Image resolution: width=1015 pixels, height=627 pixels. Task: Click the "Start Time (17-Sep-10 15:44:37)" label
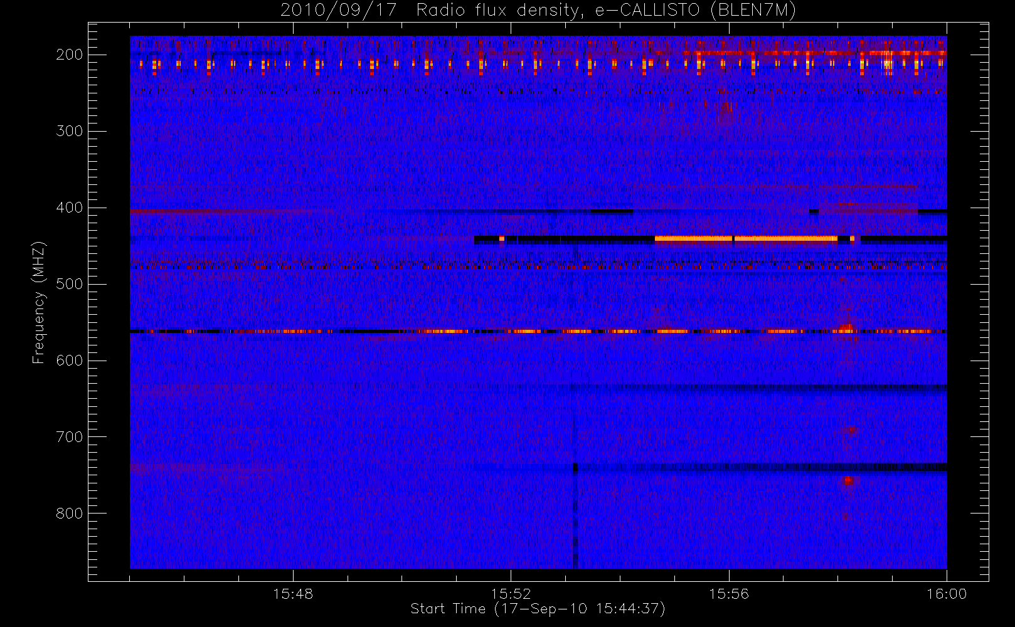[x=538, y=609]
